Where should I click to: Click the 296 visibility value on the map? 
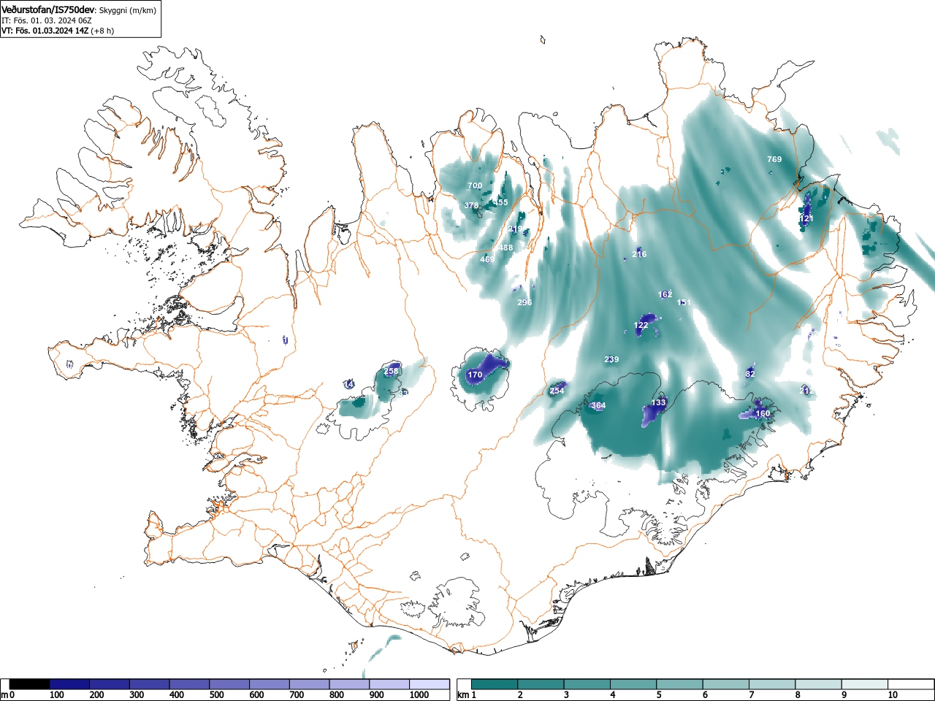524,302
